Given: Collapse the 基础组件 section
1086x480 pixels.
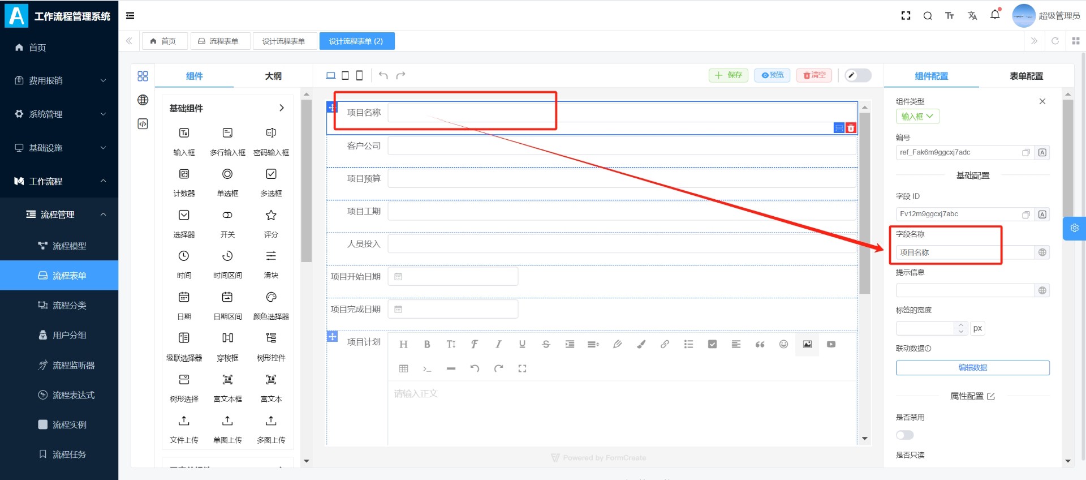Looking at the screenshot, I should pos(282,108).
